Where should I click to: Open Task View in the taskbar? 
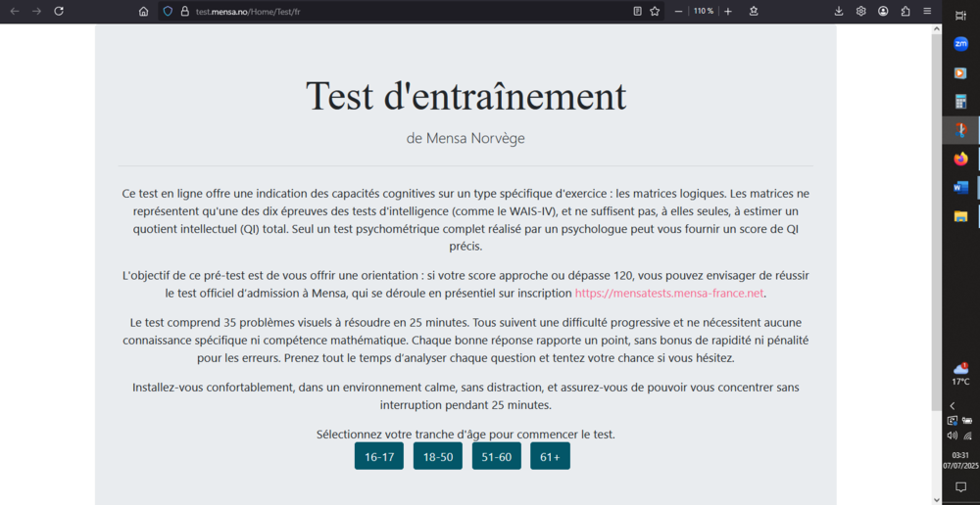960,17
